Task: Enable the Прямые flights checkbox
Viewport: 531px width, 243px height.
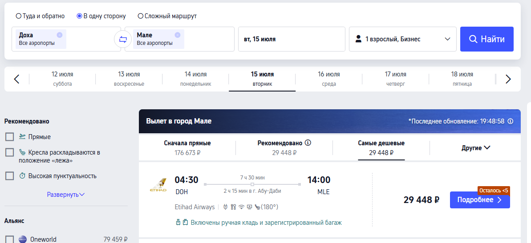Action: 9,137
